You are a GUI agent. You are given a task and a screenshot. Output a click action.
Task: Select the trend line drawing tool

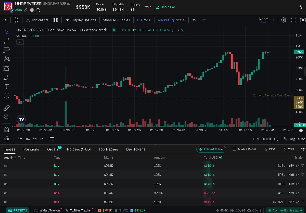[x=7, y=41]
